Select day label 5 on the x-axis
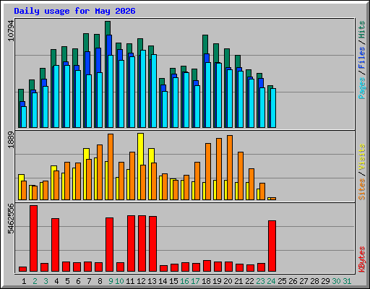 pyautogui.click(x=67, y=281)
